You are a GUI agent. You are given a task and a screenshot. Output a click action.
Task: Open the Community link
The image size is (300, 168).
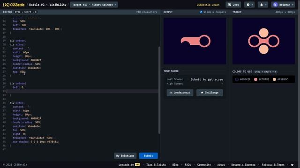click(x=204, y=165)
